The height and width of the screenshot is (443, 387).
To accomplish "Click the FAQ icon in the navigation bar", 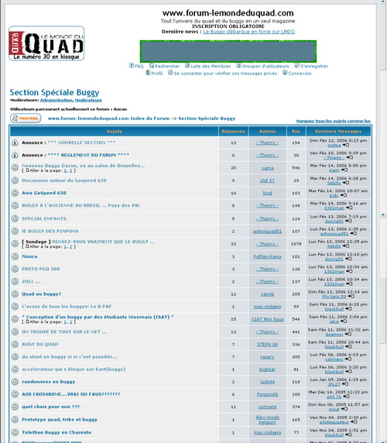I will coord(132,66).
